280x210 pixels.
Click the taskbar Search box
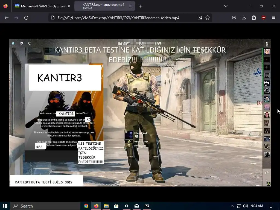click(45, 206)
